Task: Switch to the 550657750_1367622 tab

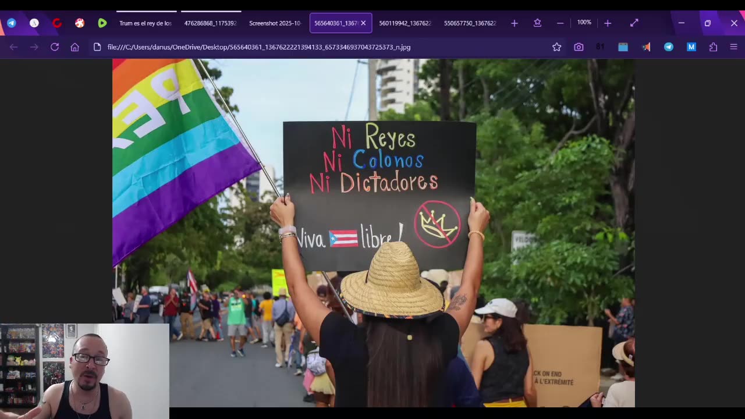Action: tap(470, 23)
